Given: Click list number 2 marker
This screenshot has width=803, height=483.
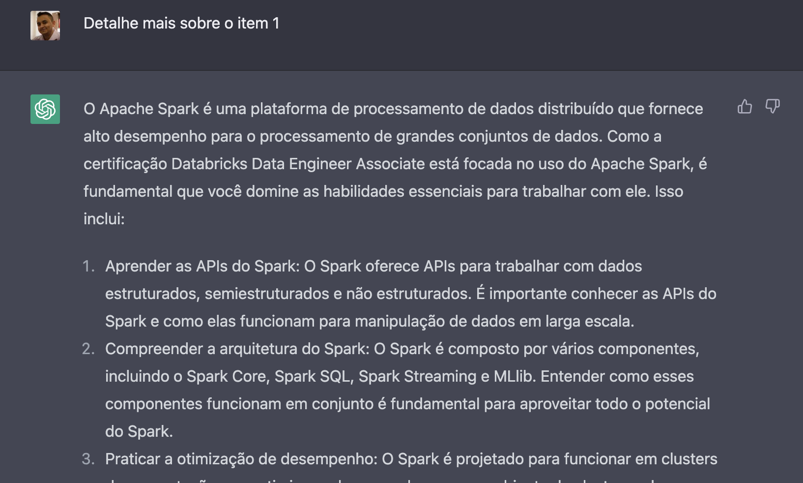Looking at the screenshot, I should [x=88, y=349].
